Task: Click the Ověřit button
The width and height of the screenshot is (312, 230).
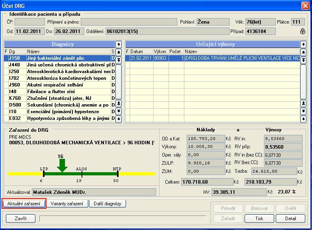Action: 291,208
